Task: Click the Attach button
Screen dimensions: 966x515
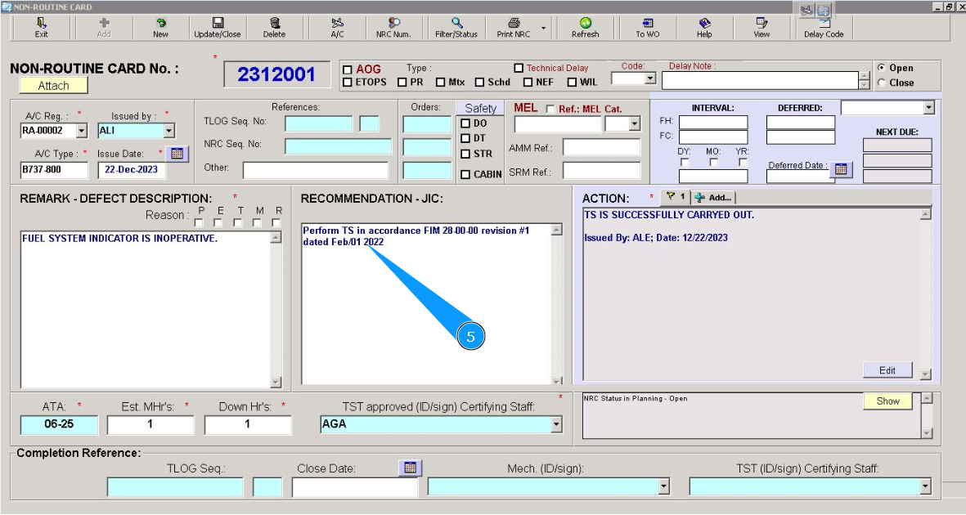Action: tap(54, 86)
